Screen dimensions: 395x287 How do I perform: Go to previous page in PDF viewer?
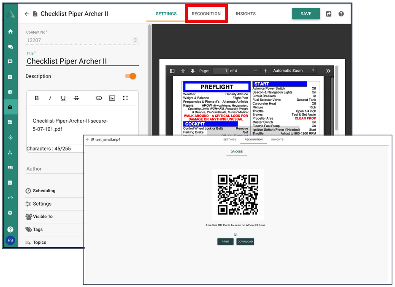pos(183,71)
